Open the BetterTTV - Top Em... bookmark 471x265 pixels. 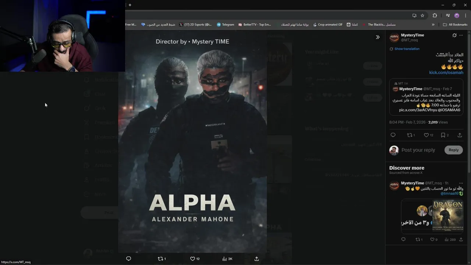pyautogui.click(x=255, y=25)
